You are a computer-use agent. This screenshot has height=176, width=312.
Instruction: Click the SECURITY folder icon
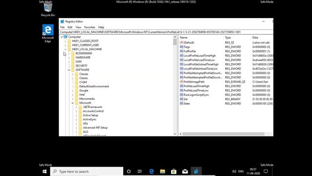tap(73, 66)
